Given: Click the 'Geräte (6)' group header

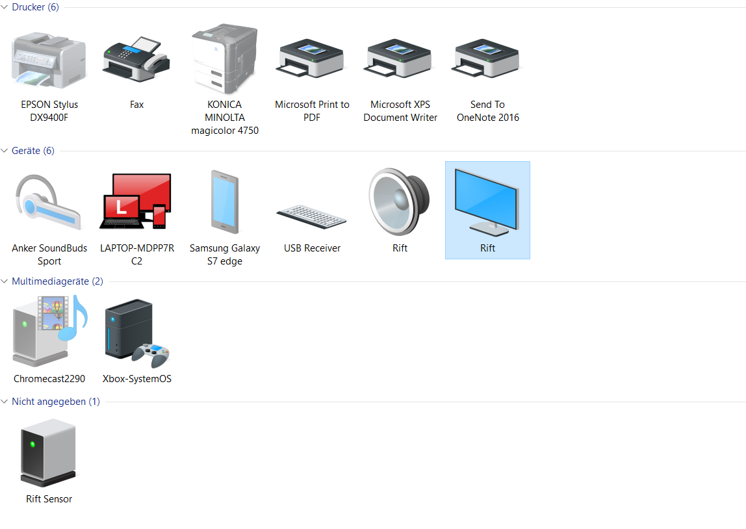Looking at the screenshot, I should click(33, 151).
